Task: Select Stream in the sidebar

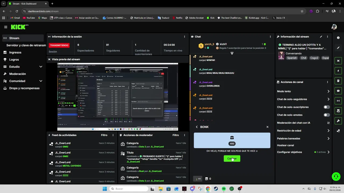Action: click(x=23, y=38)
